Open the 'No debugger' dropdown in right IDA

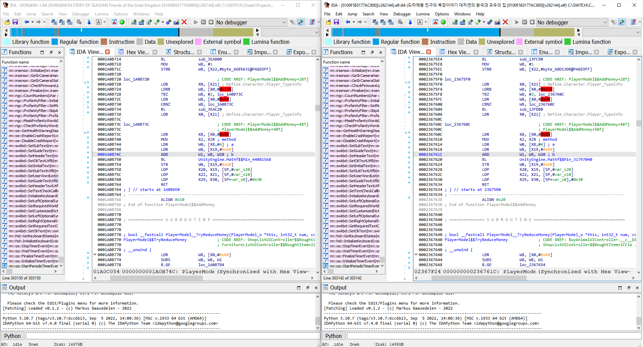572,22
